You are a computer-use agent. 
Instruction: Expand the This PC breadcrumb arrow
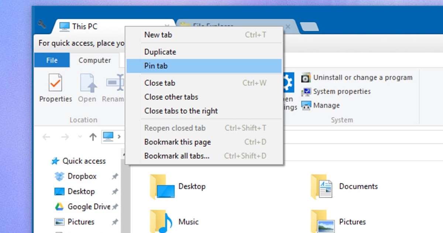pos(120,136)
